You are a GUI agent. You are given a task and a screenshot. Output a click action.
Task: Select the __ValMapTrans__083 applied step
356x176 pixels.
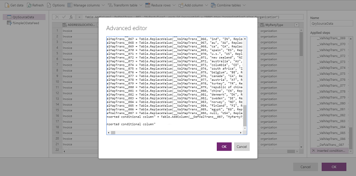point(331,121)
